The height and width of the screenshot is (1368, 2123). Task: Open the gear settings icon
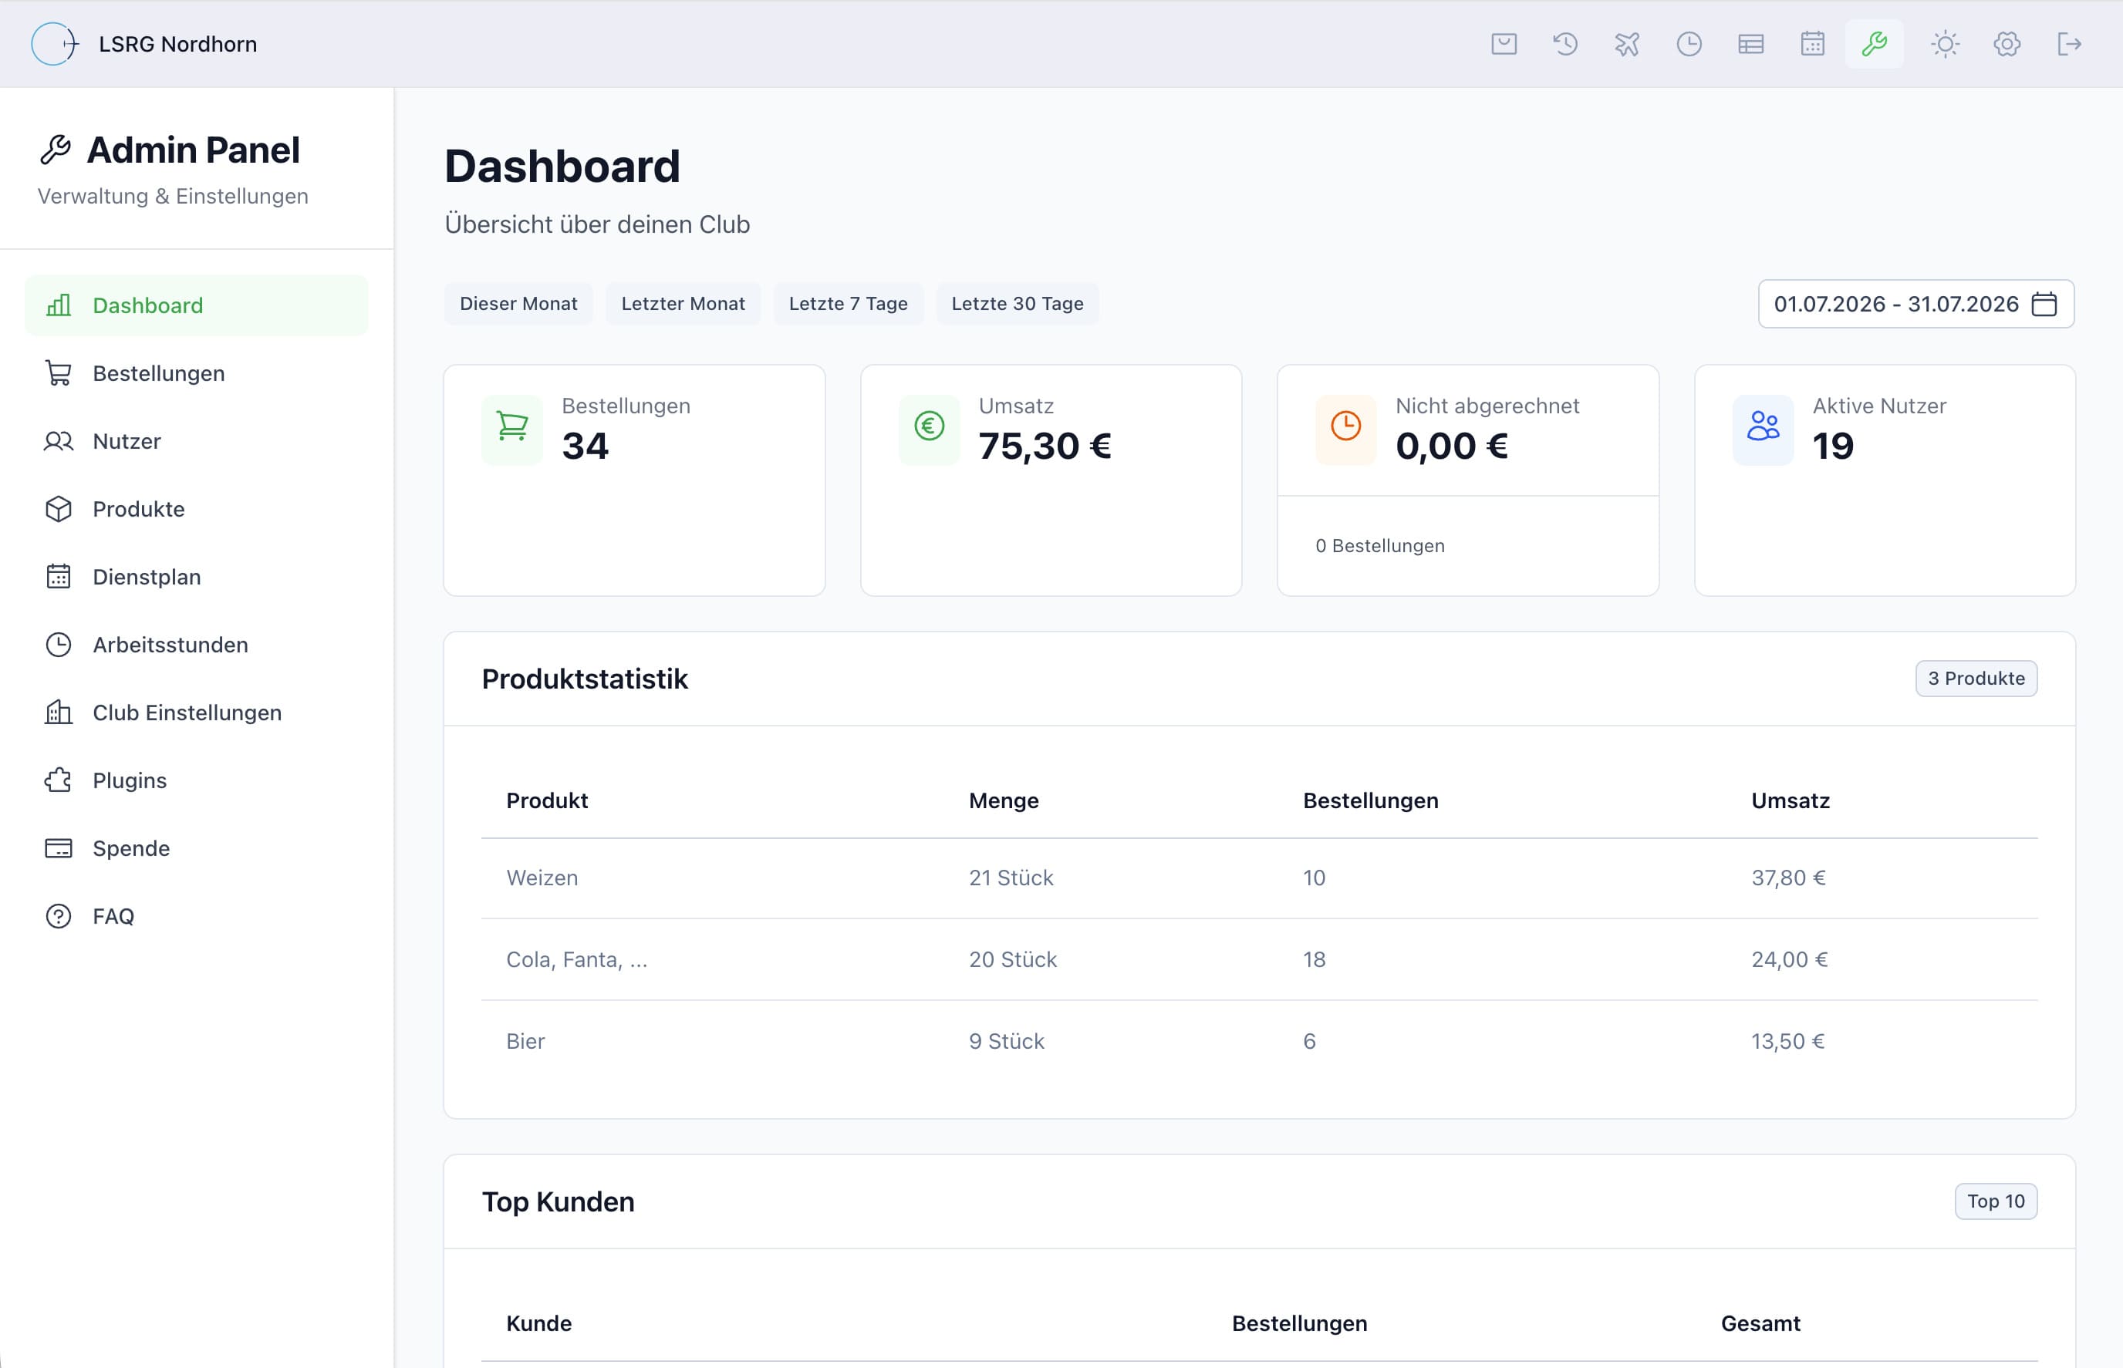click(x=2007, y=43)
